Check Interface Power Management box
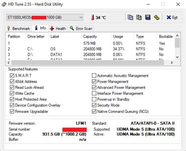 point(94,93)
